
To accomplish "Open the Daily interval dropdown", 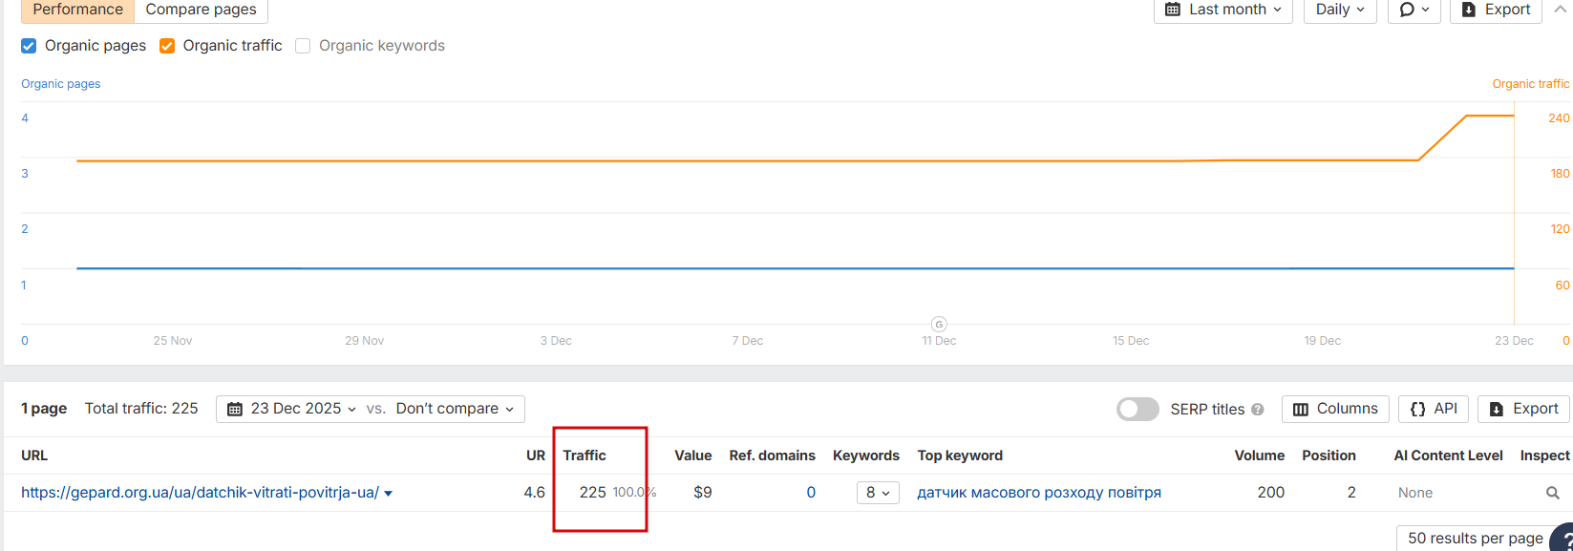I will point(1340,10).
